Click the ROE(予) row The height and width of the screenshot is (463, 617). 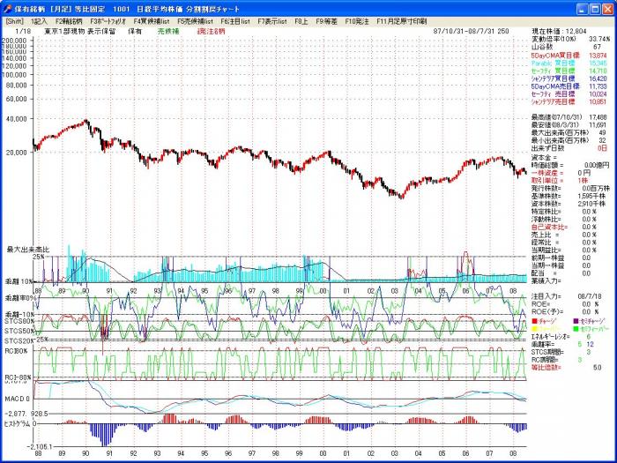pyautogui.click(x=565, y=312)
